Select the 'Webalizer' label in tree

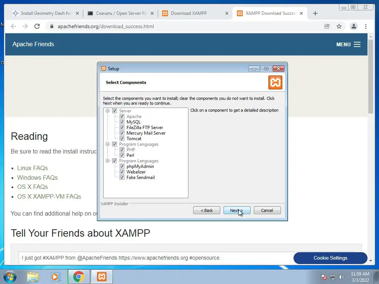tap(136, 172)
